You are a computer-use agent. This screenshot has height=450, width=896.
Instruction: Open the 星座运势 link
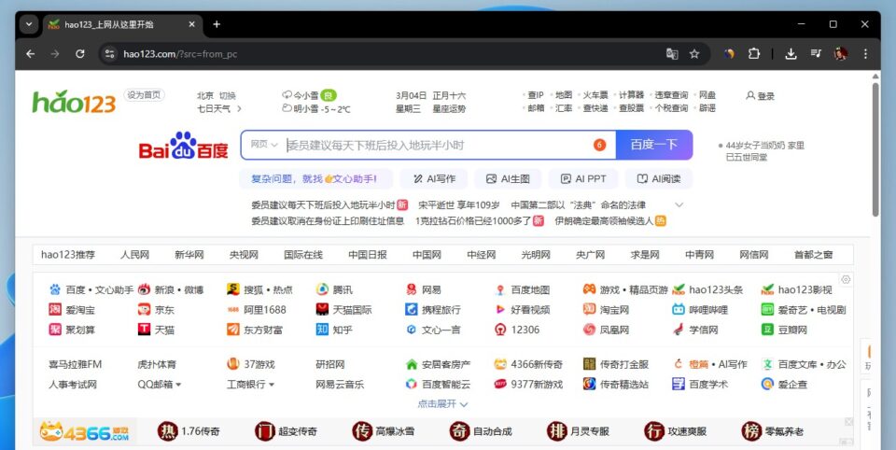point(449,108)
